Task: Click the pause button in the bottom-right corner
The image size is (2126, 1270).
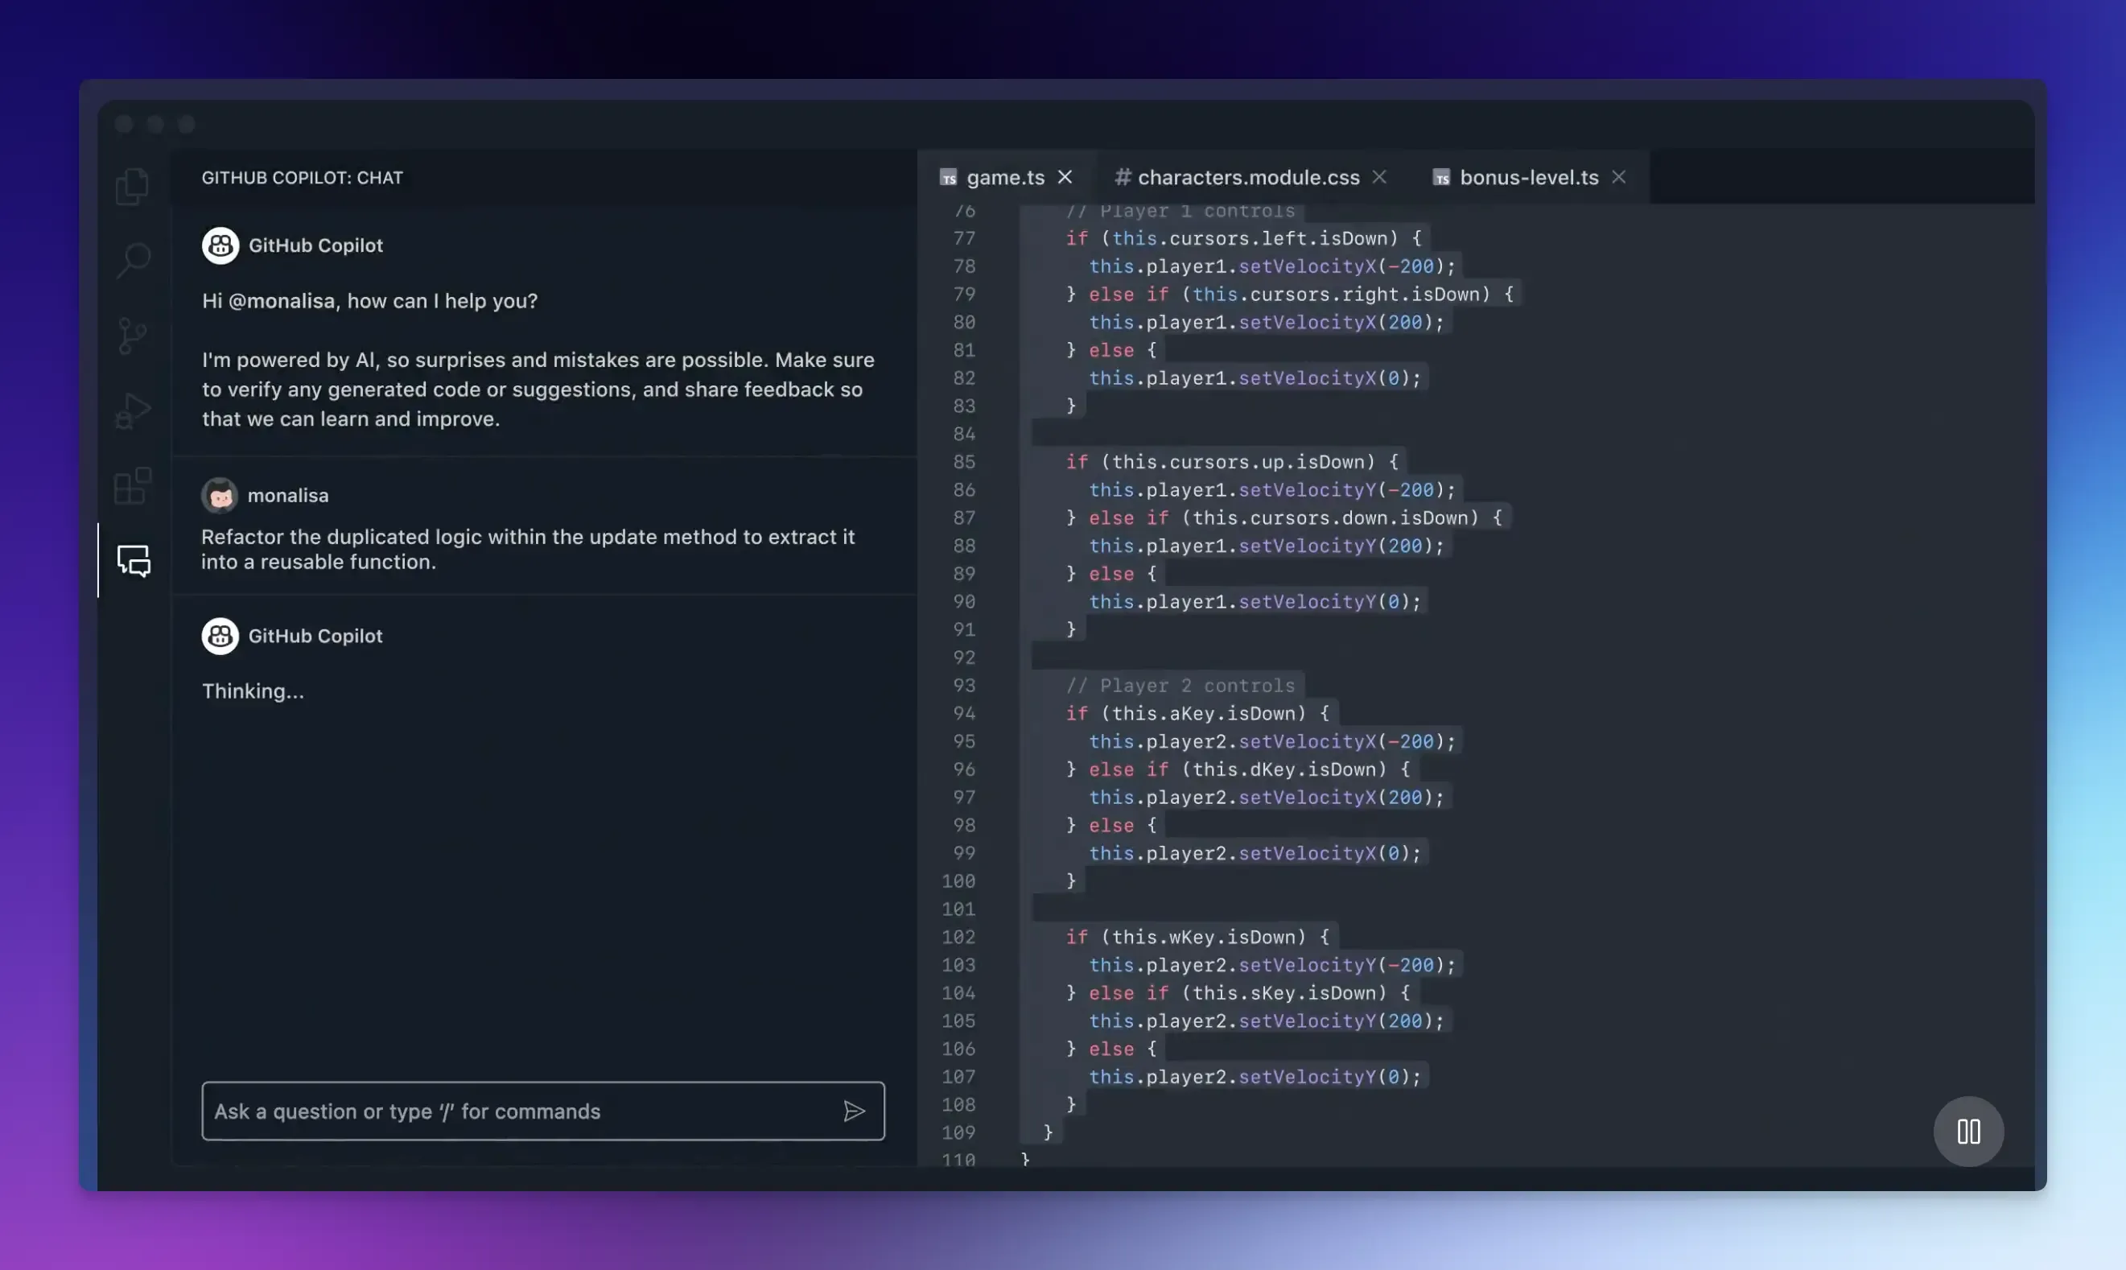Action: click(1967, 1132)
